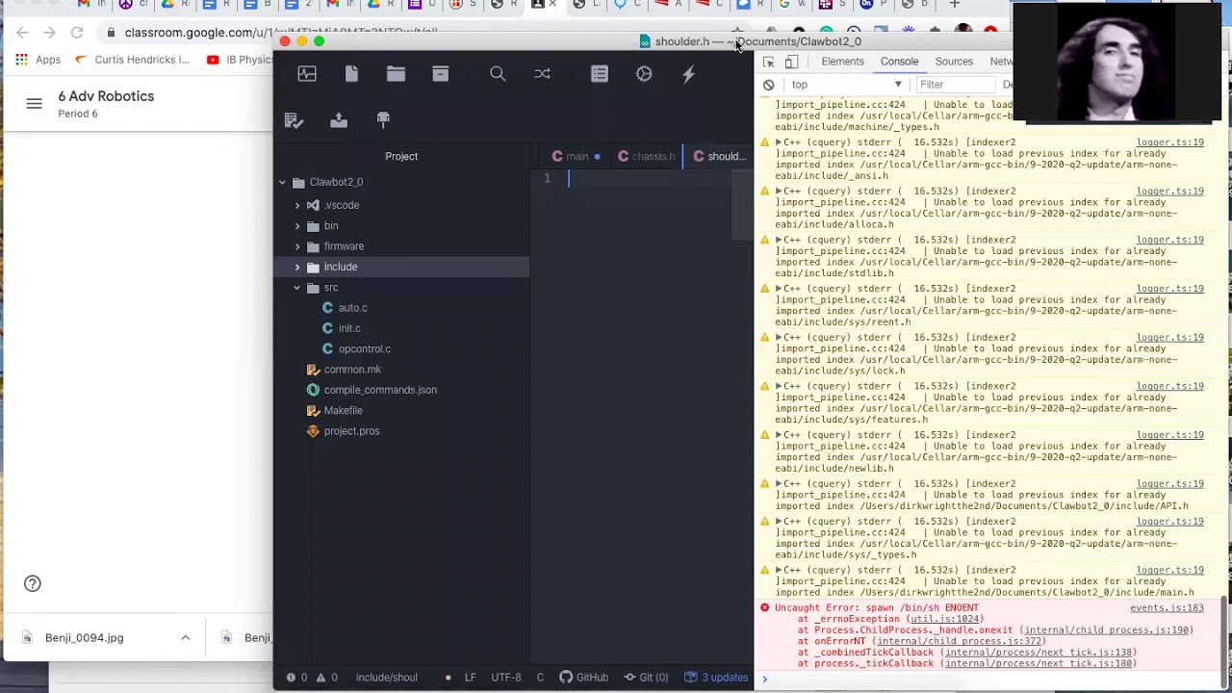
Task: Expand the firmware folder
Action: pyautogui.click(x=297, y=246)
